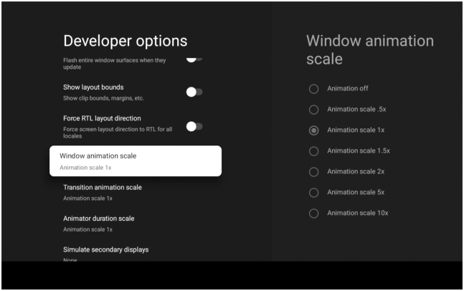The width and height of the screenshot is (464, 291).
Task: Click the Animation off label text
Action: coord(347,88)
